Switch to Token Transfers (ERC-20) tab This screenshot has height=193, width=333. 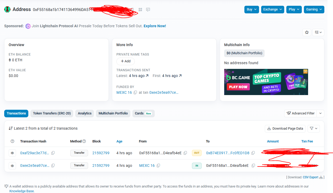52,113
